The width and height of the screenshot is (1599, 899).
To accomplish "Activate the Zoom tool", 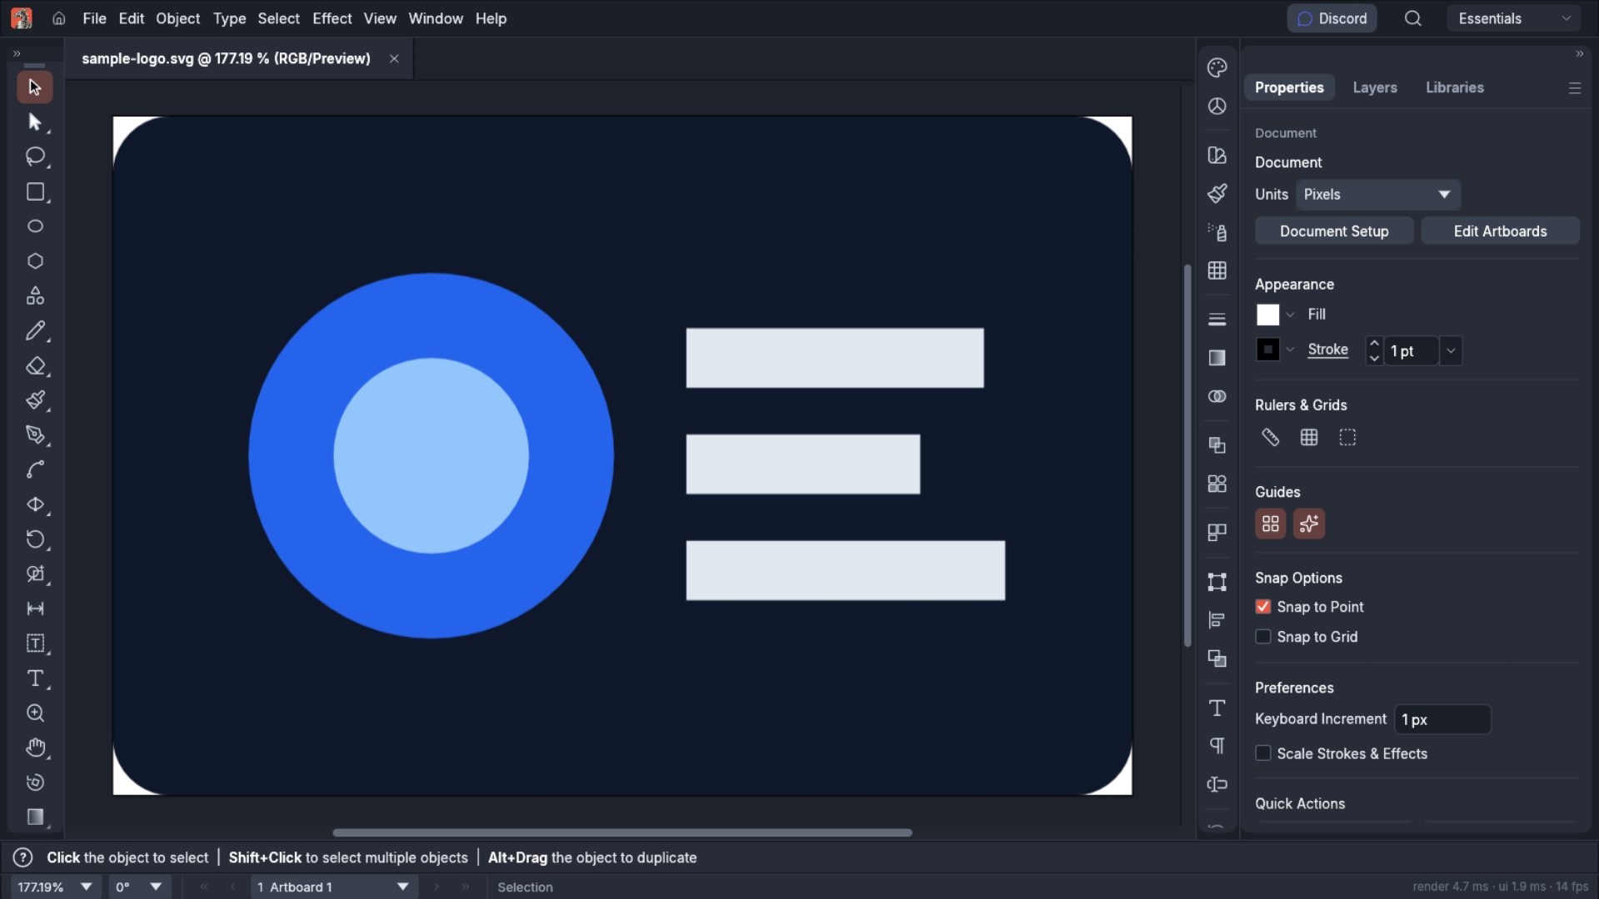I will click(35, 713).
